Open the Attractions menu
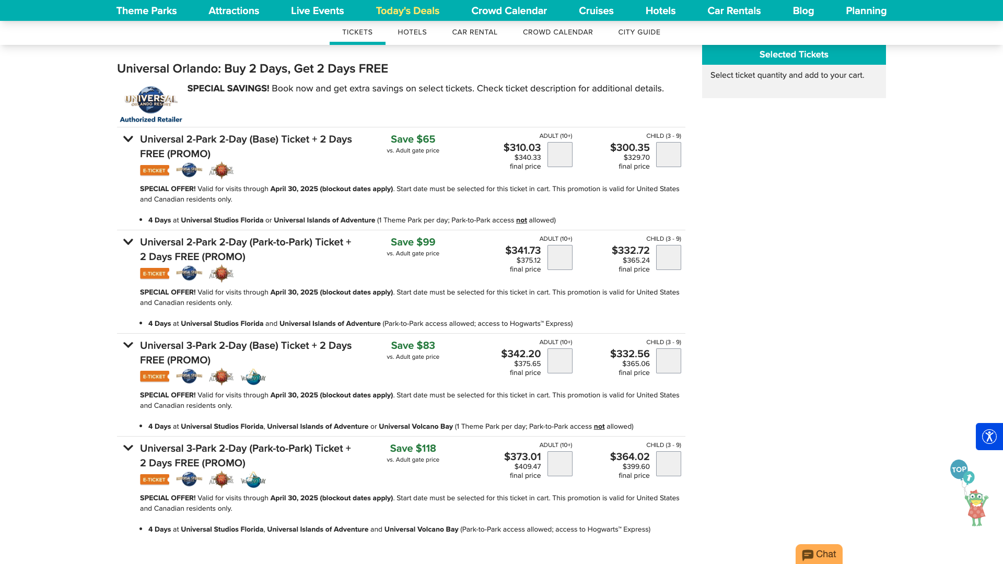 [234, 10]
